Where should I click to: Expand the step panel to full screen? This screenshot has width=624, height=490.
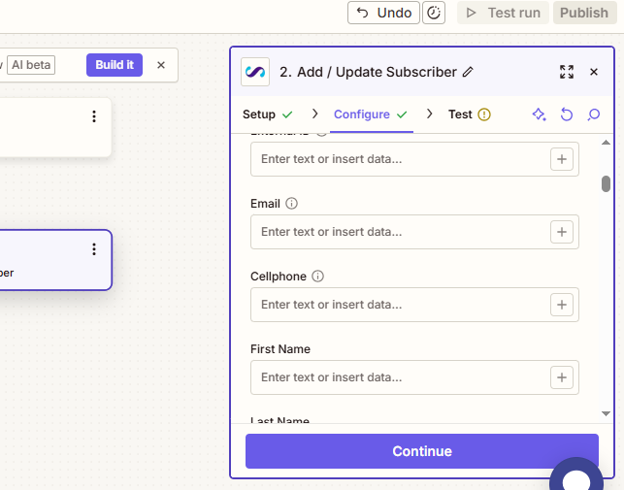pyautogui.click(x=567, y=72)
